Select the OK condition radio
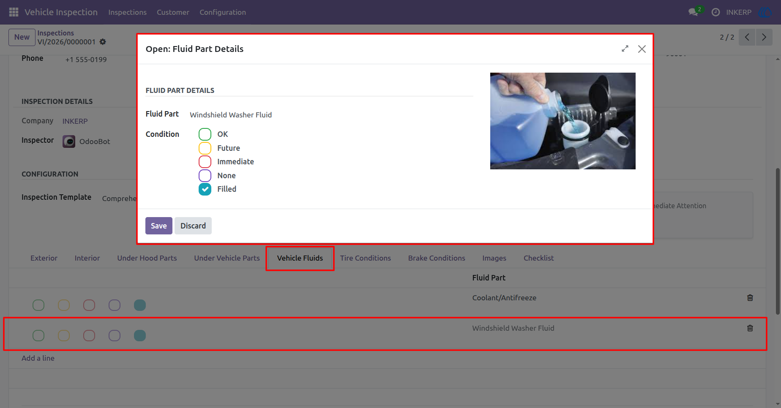The image size is (781, 408). pyautogui.click(x=205, y=134)
